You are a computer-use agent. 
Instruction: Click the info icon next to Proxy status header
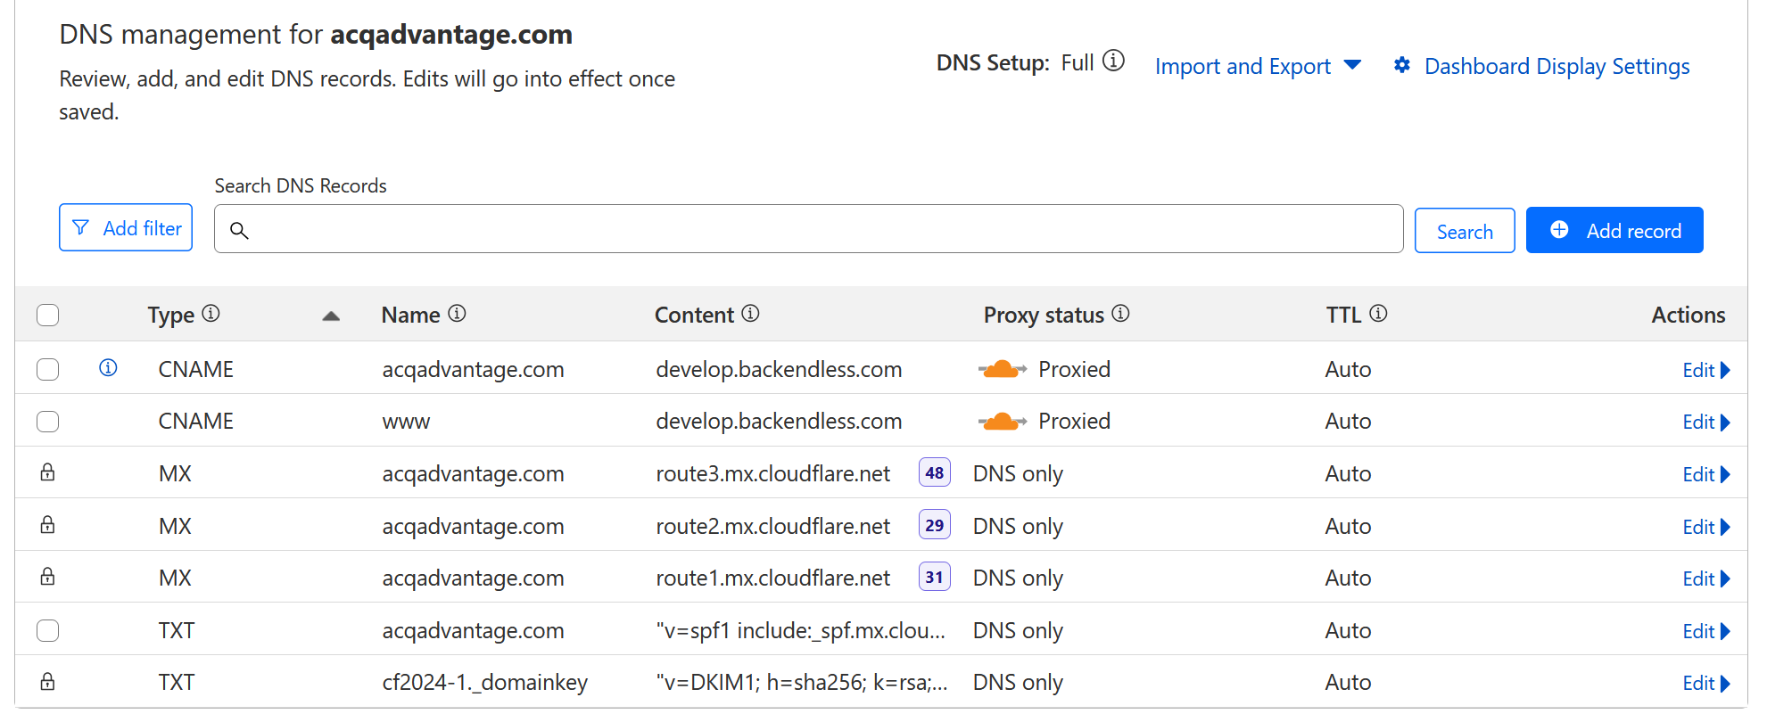1120,313
